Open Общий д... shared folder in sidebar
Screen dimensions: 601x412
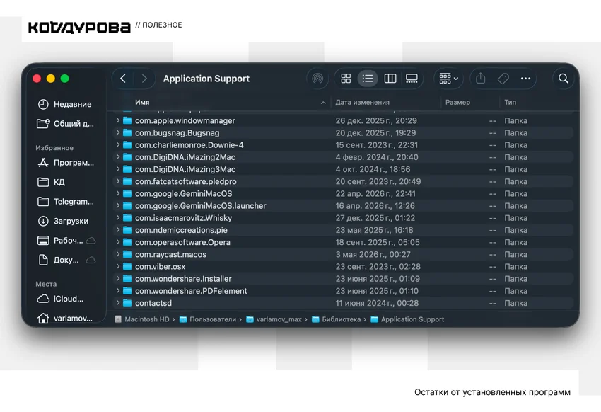65,123
